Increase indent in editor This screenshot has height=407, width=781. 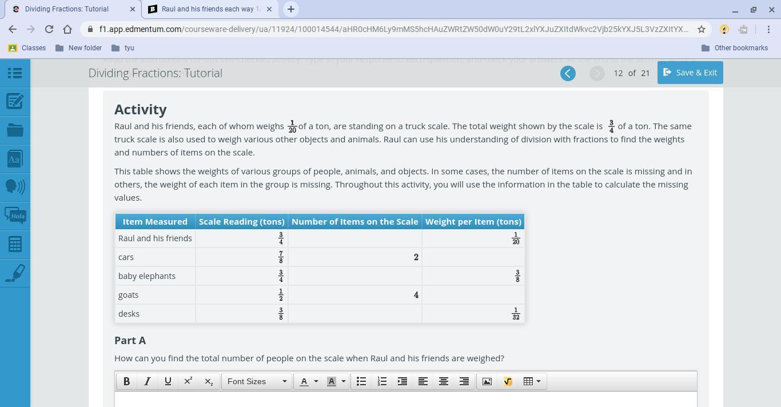tap(403, 381)
